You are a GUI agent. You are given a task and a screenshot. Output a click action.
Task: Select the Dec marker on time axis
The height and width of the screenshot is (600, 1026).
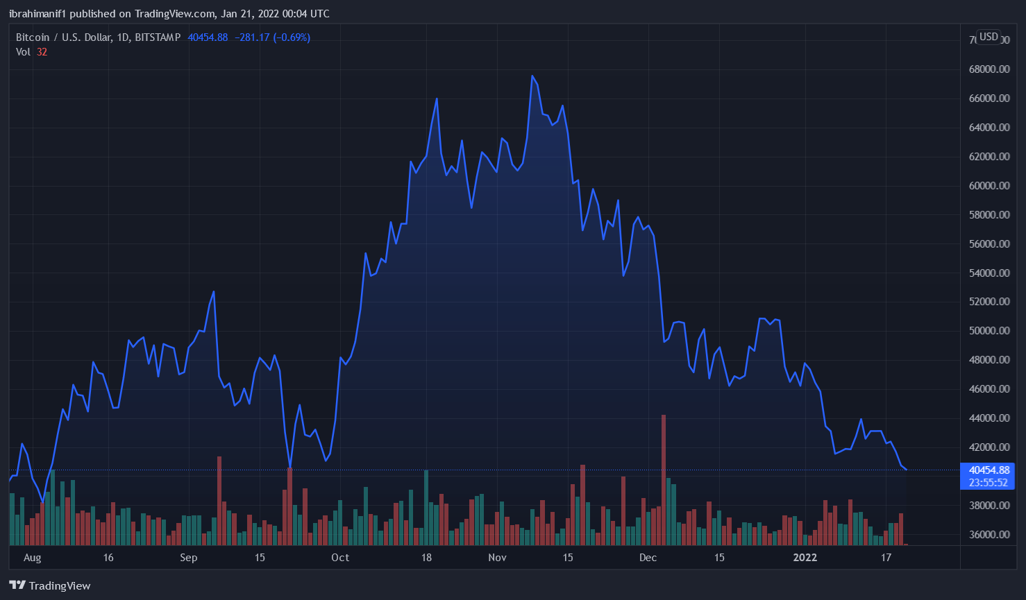click(648, 558)
